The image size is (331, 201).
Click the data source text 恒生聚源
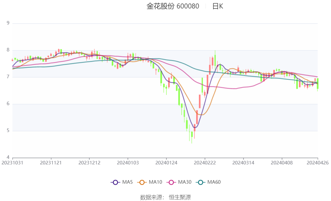180,197
